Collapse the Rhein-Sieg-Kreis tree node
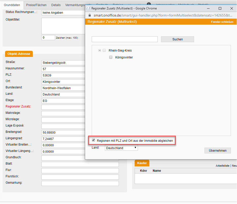This screenshot has height=204, width=237. [x=100, y=51]
